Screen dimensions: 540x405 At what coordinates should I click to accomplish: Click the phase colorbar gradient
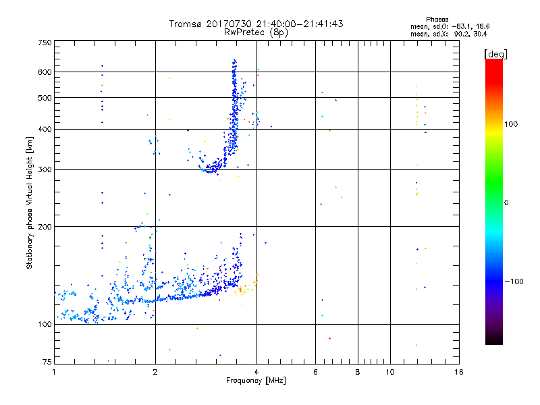494,201
